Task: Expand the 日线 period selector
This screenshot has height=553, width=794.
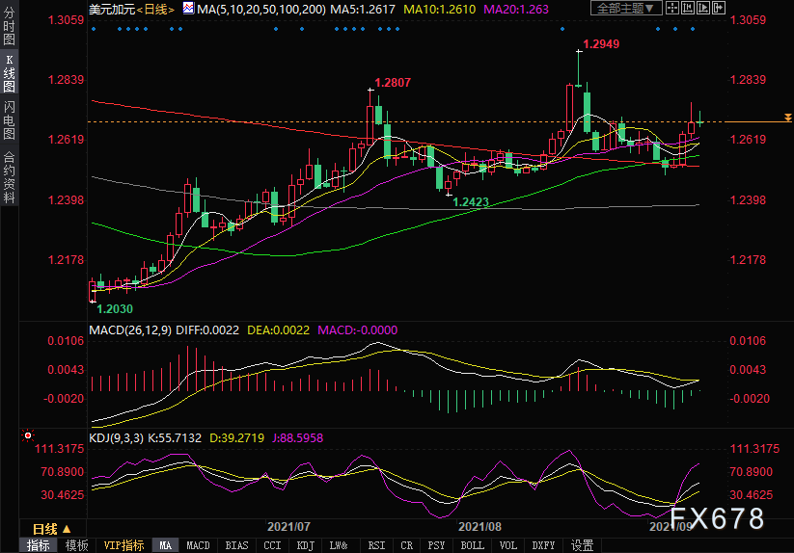Action: point(52,529)
